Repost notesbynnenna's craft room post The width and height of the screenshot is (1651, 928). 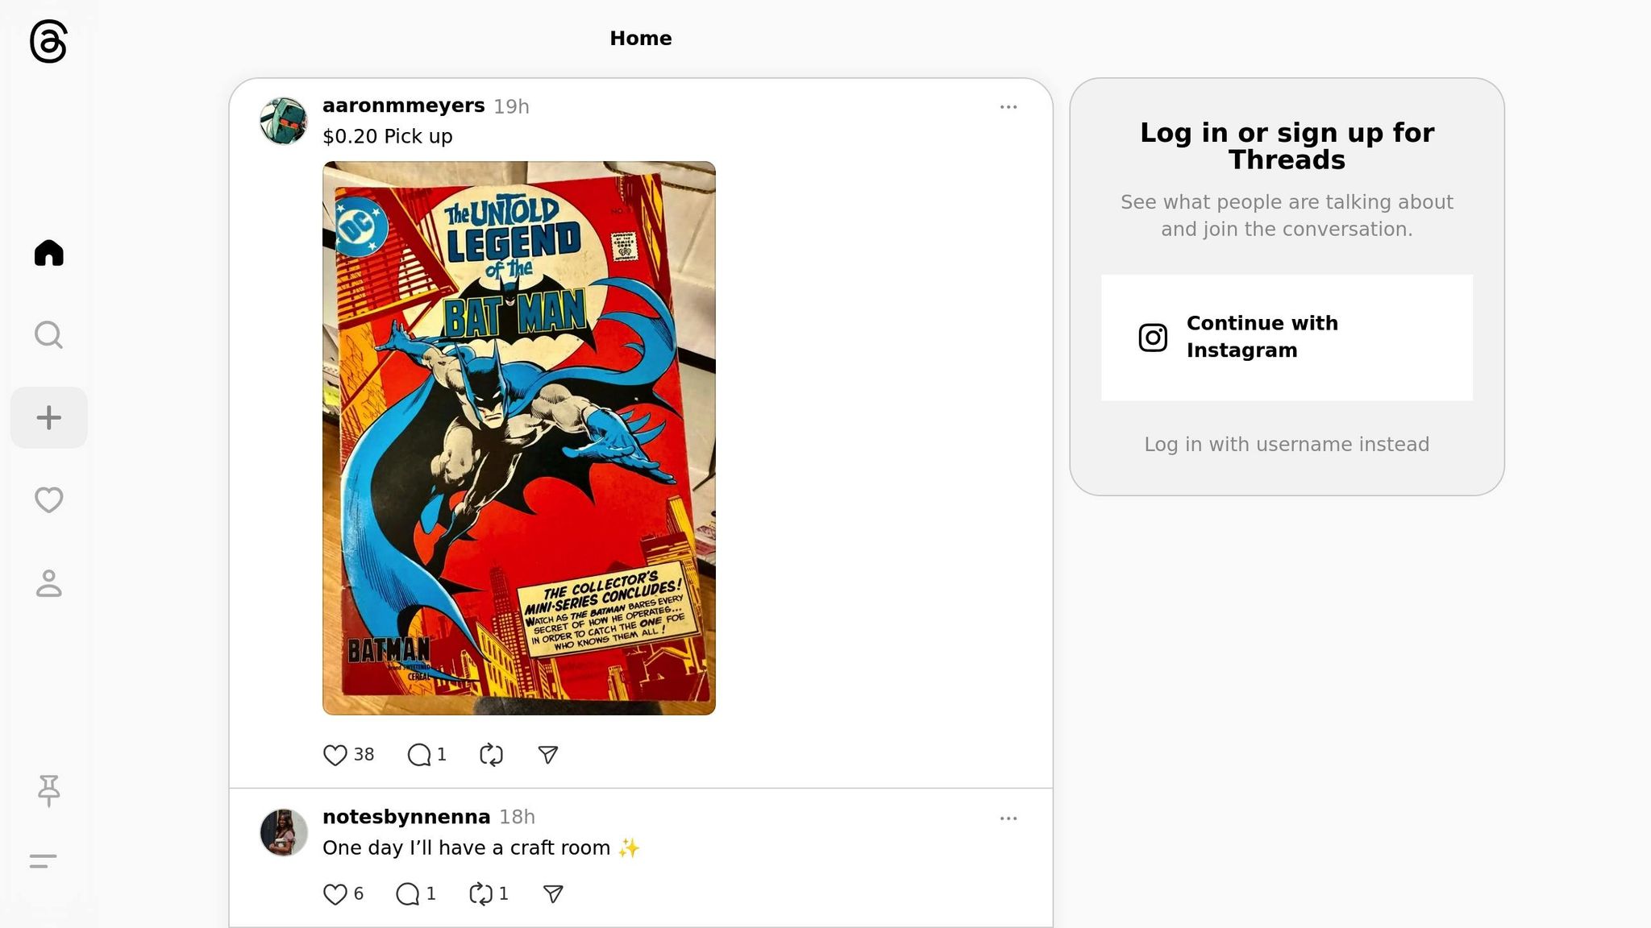(489, 894)
